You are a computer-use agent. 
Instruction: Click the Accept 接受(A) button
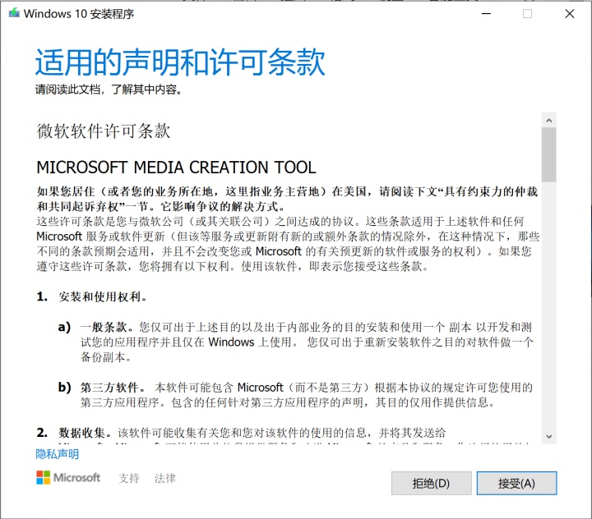516,483
